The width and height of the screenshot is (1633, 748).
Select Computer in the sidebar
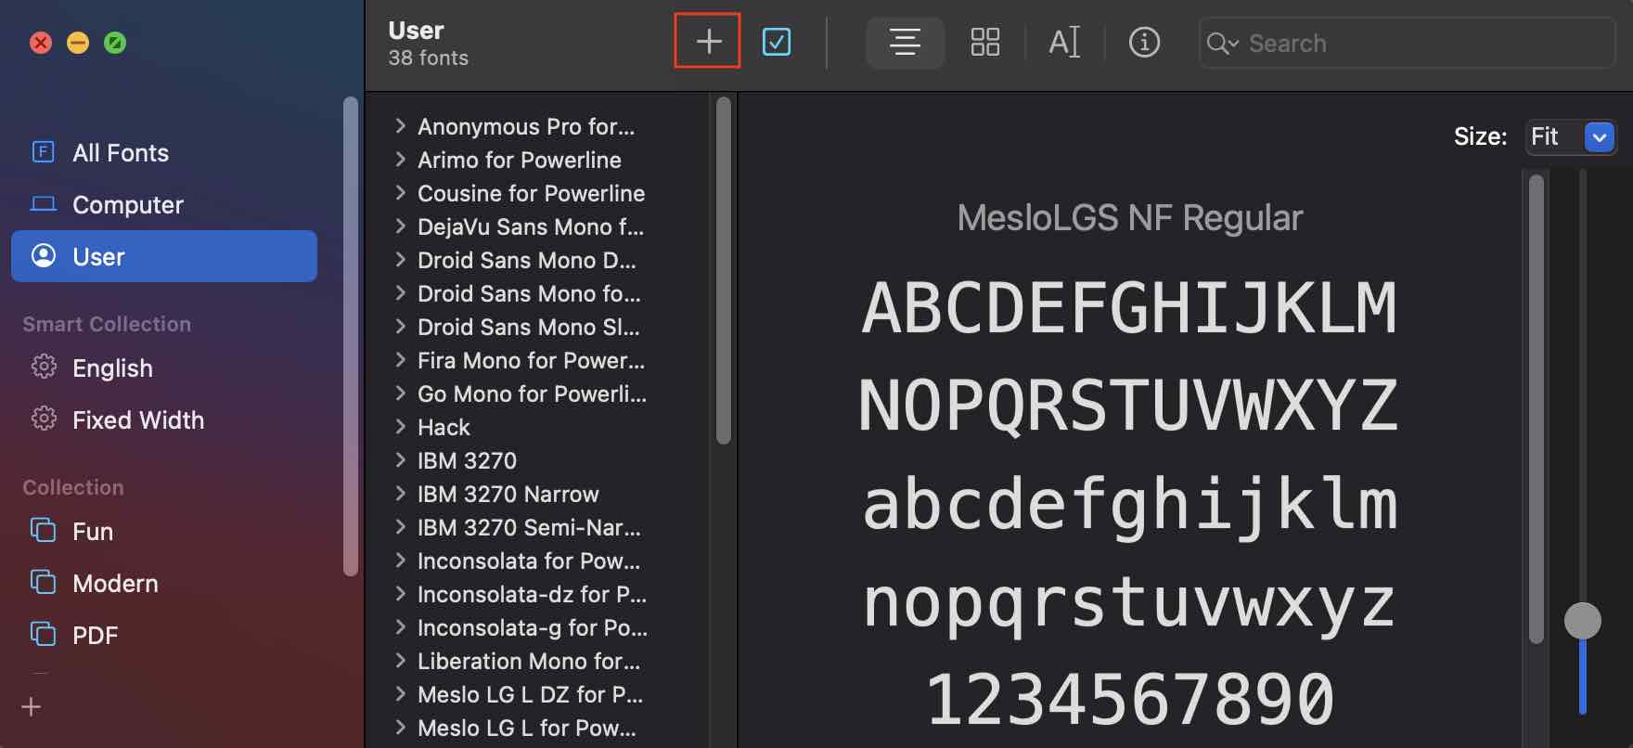(x=164, y=204)
